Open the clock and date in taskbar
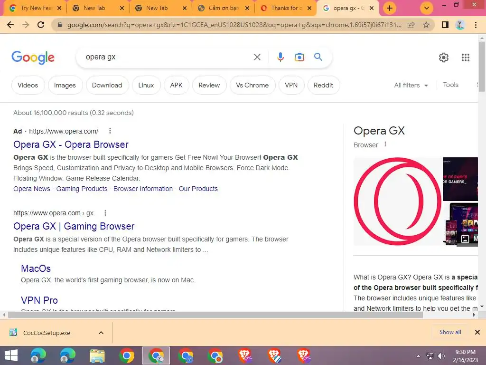Image resolution: width=486 pixels, height=365 pixels. [465, 356]
